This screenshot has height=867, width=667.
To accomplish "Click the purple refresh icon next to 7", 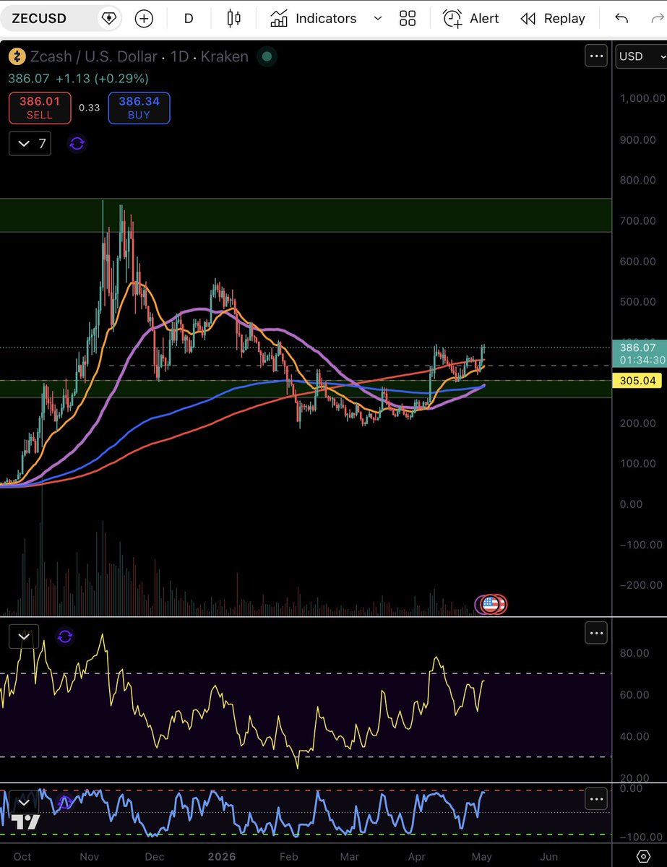I will coord(77,144).
